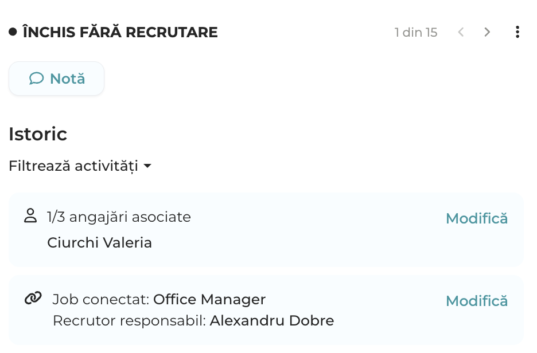Go to the previous record arrow
The width and height of the screenshot is (537, 353).
pos(461,32)
